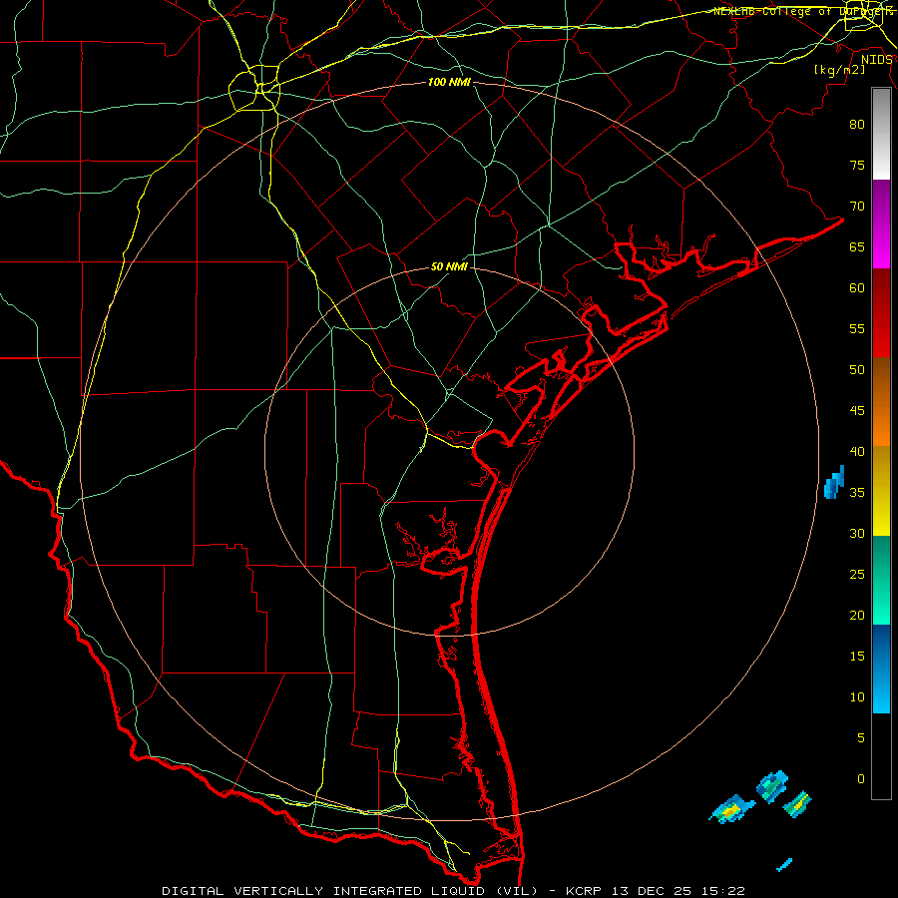
Task: Click the largest offshore echo with yellow core
Action: tap(732, 808)
